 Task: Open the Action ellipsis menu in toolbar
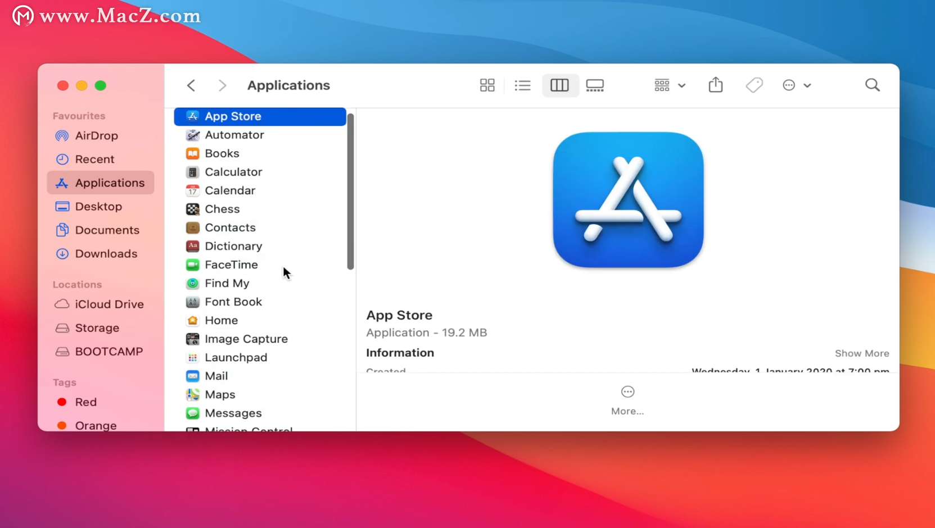coord(797,85)
